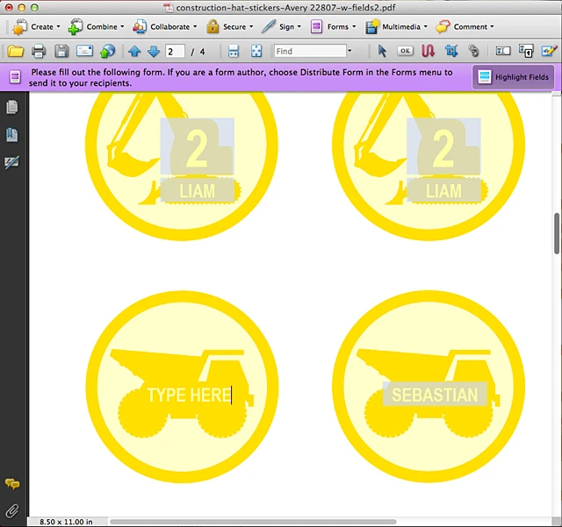Viewport: 562px width, 527px height.
Task: Click the upload to web globe icon
Action: click(x=107, y=51)
